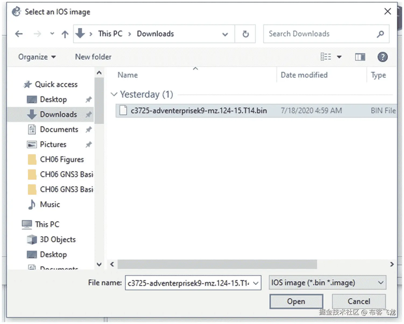Open 3D Objects under This PC
The image size is (404, 324).
[x=58, y=239]
